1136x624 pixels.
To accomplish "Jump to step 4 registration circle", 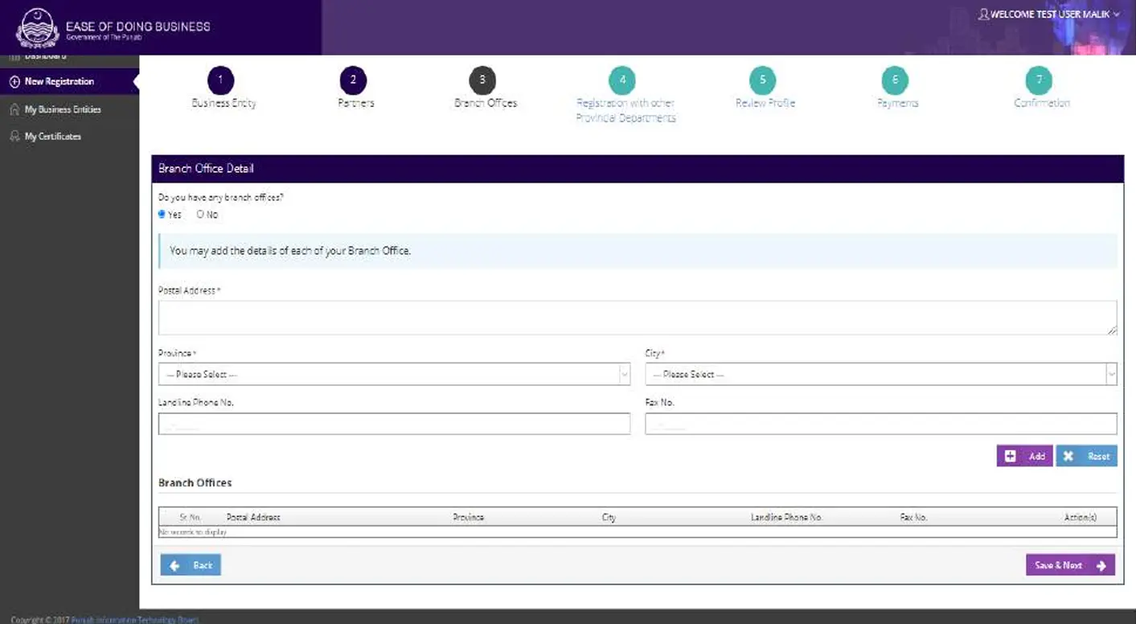I will (622, 80).
